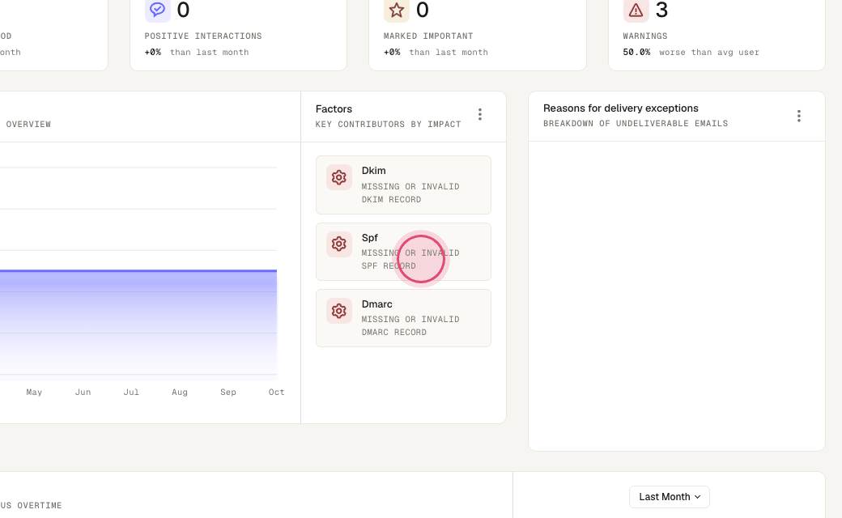Click the Jun label on the chart axis
This screenshot has width=842, height=518.
(x=83, y=392)
